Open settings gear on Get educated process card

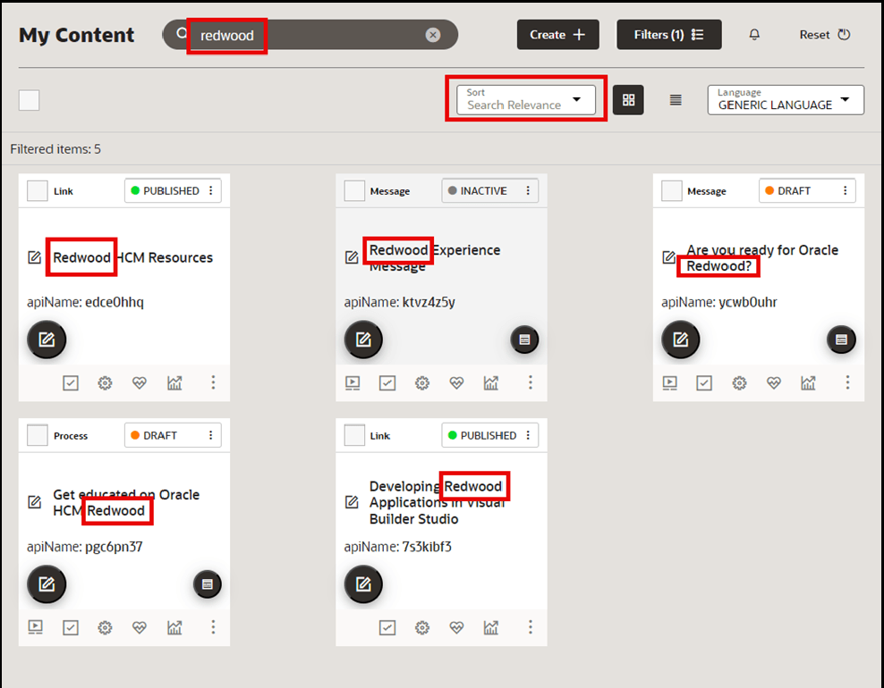point(105,627)
